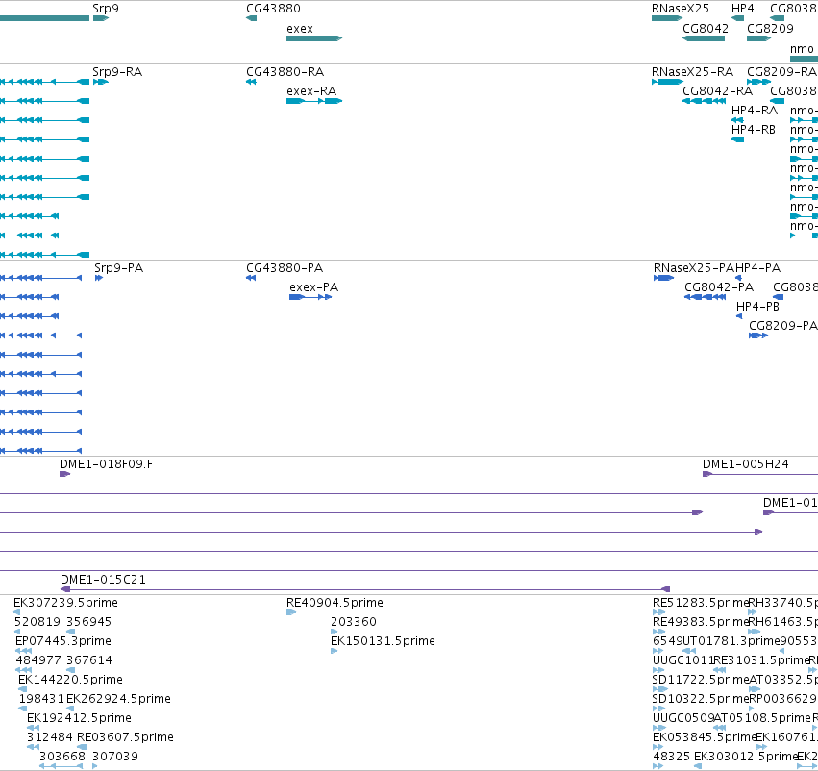Select the HP4-RA transcript label
The width and height of the screenshot is (818, 771).
(755, 110)
